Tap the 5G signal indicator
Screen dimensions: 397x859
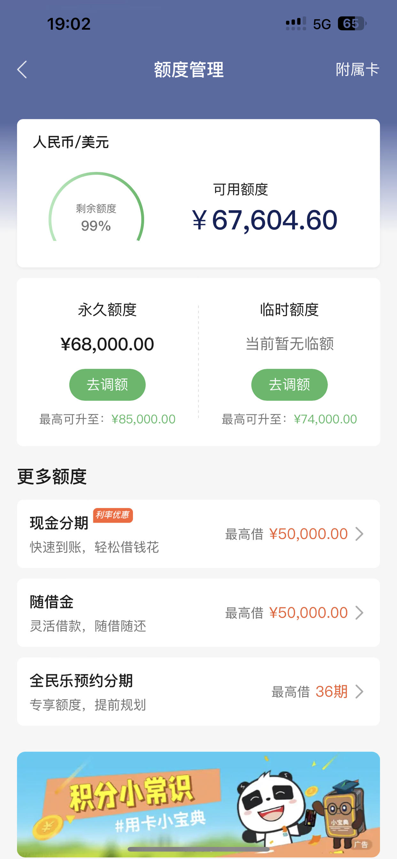tap(322, 24)
